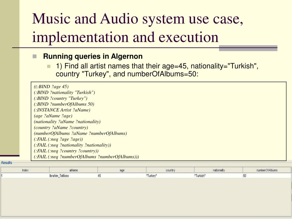Select the line (:BIND ?nationality "Turkish")
This screenshot has height=219, width=292.
(x=64, y=92)
